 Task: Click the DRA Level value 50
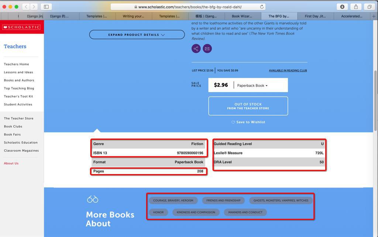(x=322, y=162)
